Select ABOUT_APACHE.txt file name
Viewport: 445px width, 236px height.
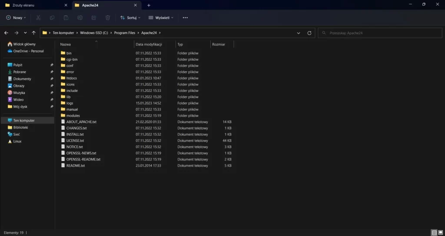[81, 122]
